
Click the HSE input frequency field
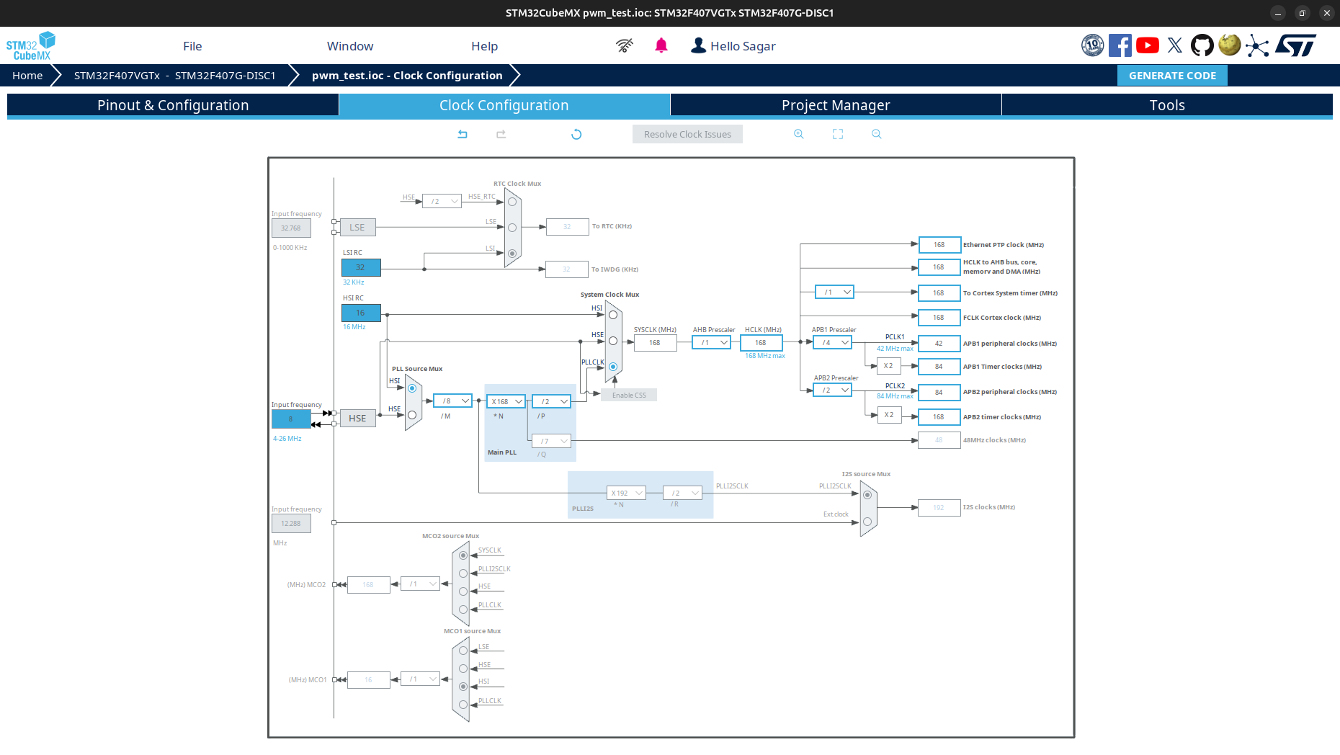tap(291, 419)
